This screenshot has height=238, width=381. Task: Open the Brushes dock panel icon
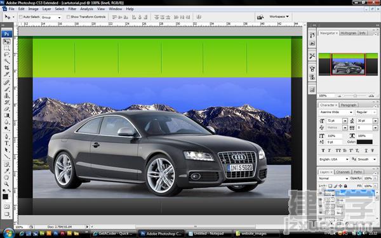(312, 69)
